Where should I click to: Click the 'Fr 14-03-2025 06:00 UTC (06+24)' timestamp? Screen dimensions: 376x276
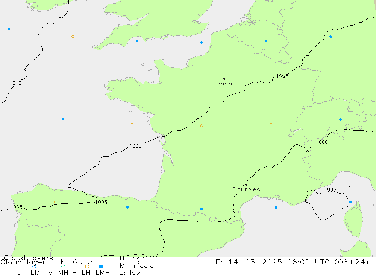pyautogui.click(x=292, y=262)
